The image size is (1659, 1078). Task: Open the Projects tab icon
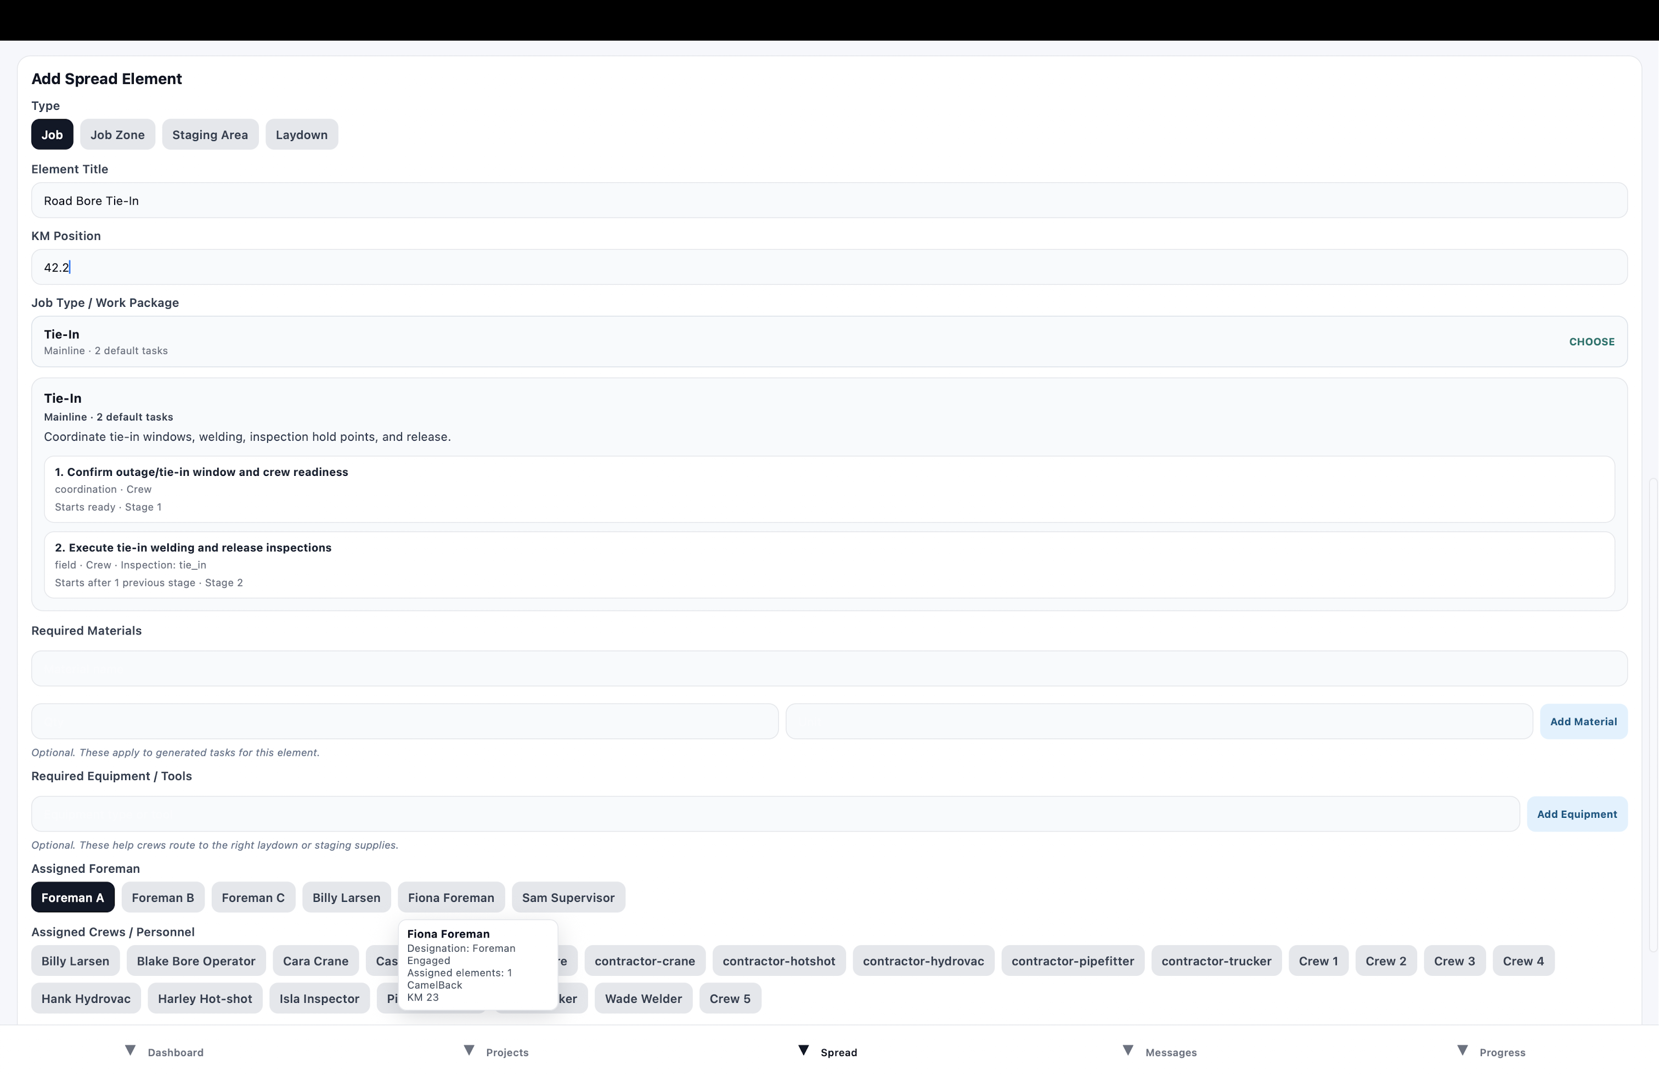[469, 1050]
